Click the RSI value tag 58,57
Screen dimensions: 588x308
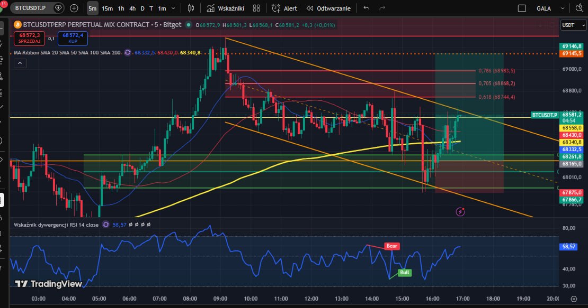[x=568, y=246]
